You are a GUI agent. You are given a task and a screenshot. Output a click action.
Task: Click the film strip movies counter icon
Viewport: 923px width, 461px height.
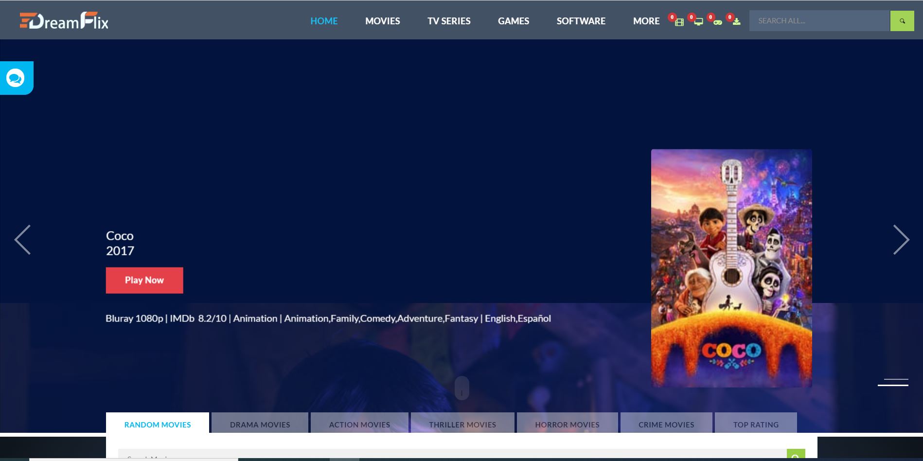click(679, 22)
